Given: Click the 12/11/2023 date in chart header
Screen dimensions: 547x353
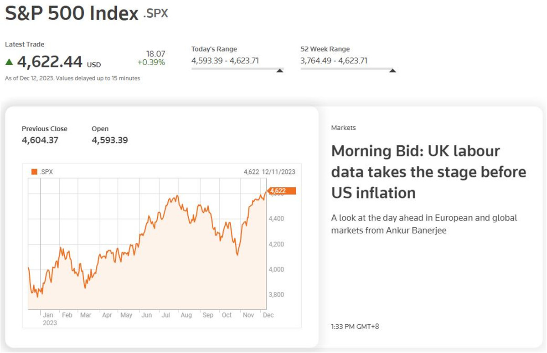Looking at the screenshot, I should coord(279,172).
